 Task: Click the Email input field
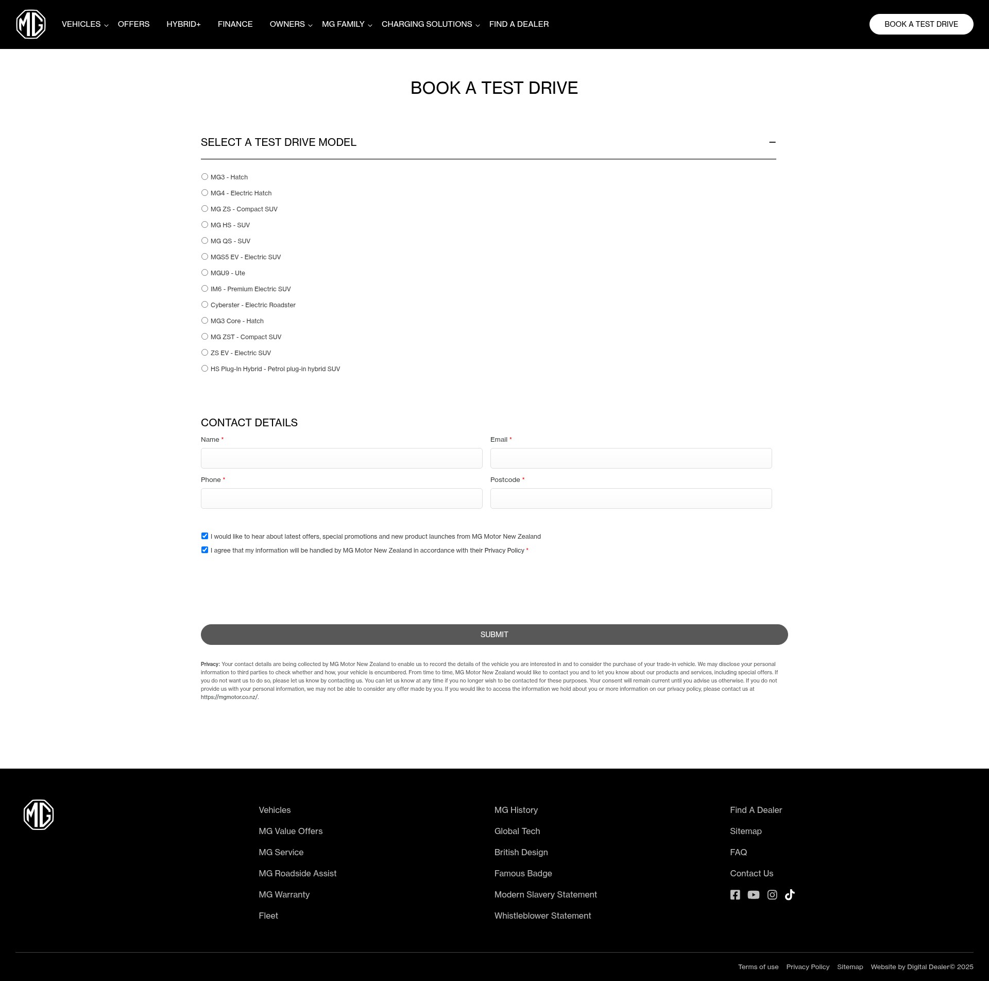[x=631, y=458]
